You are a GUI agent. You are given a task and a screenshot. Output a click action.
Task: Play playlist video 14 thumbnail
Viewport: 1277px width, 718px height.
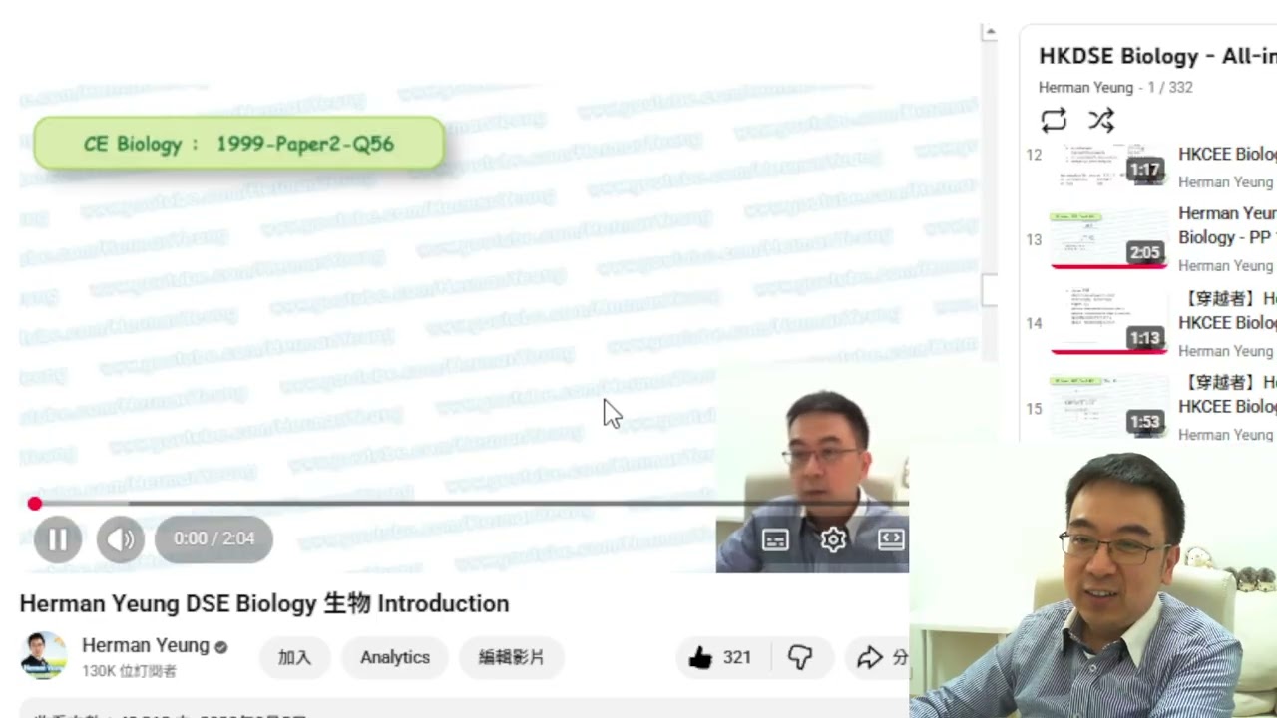1109,323
